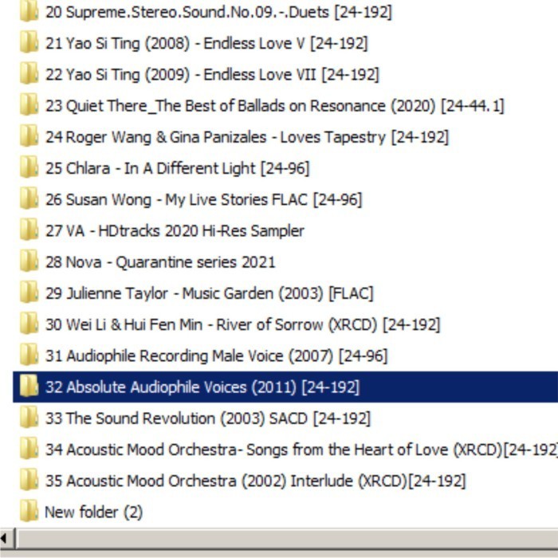The height and width of the screenshot is (558, 558).
Task: Select '27 VA - HDtracks 2020 Hi-Res Sampler' name
Action: coord(175,232)
